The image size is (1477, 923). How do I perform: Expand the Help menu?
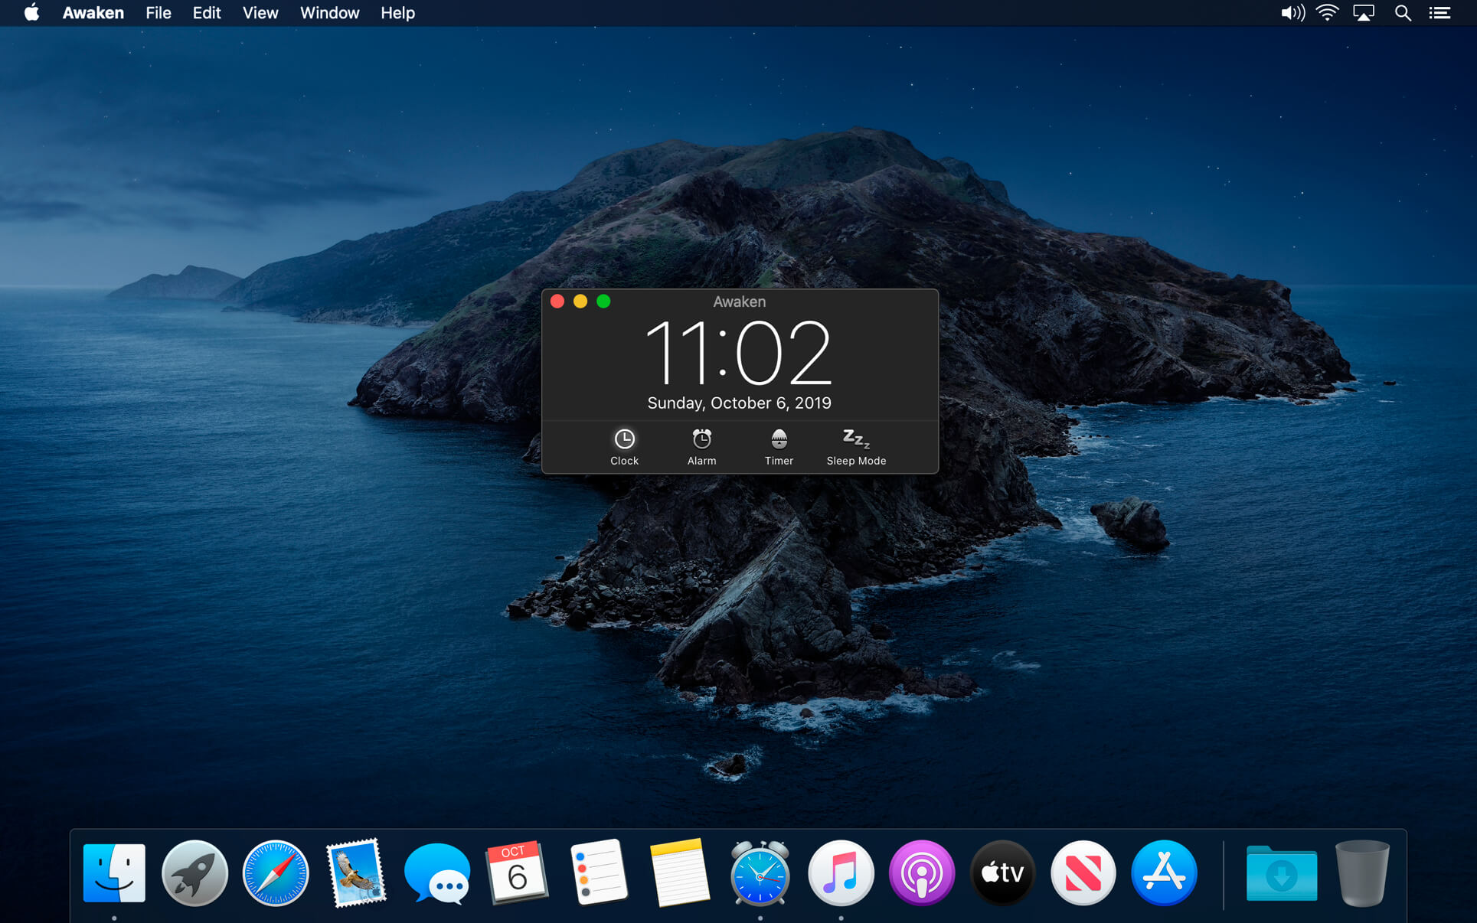tap(397, 13)
